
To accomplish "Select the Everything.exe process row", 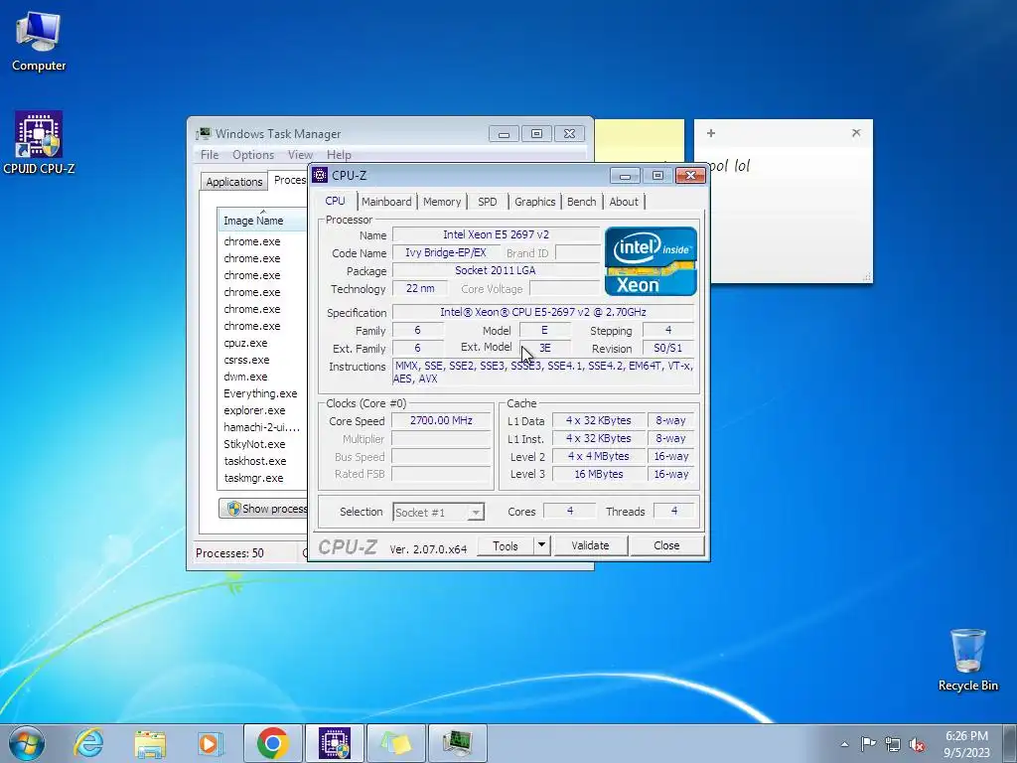I will tap(262, 393).
